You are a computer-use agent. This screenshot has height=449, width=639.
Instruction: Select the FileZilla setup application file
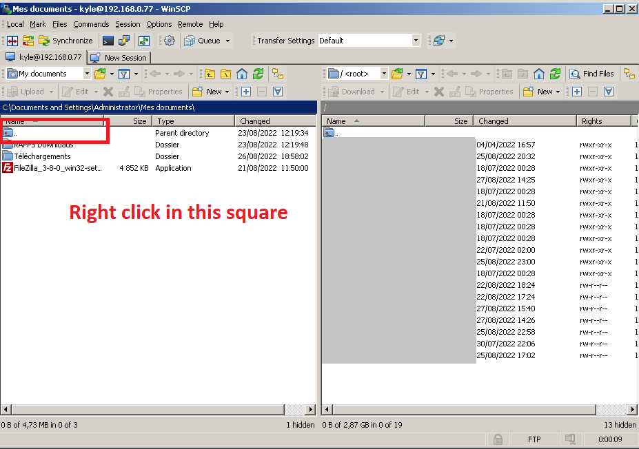58,168
